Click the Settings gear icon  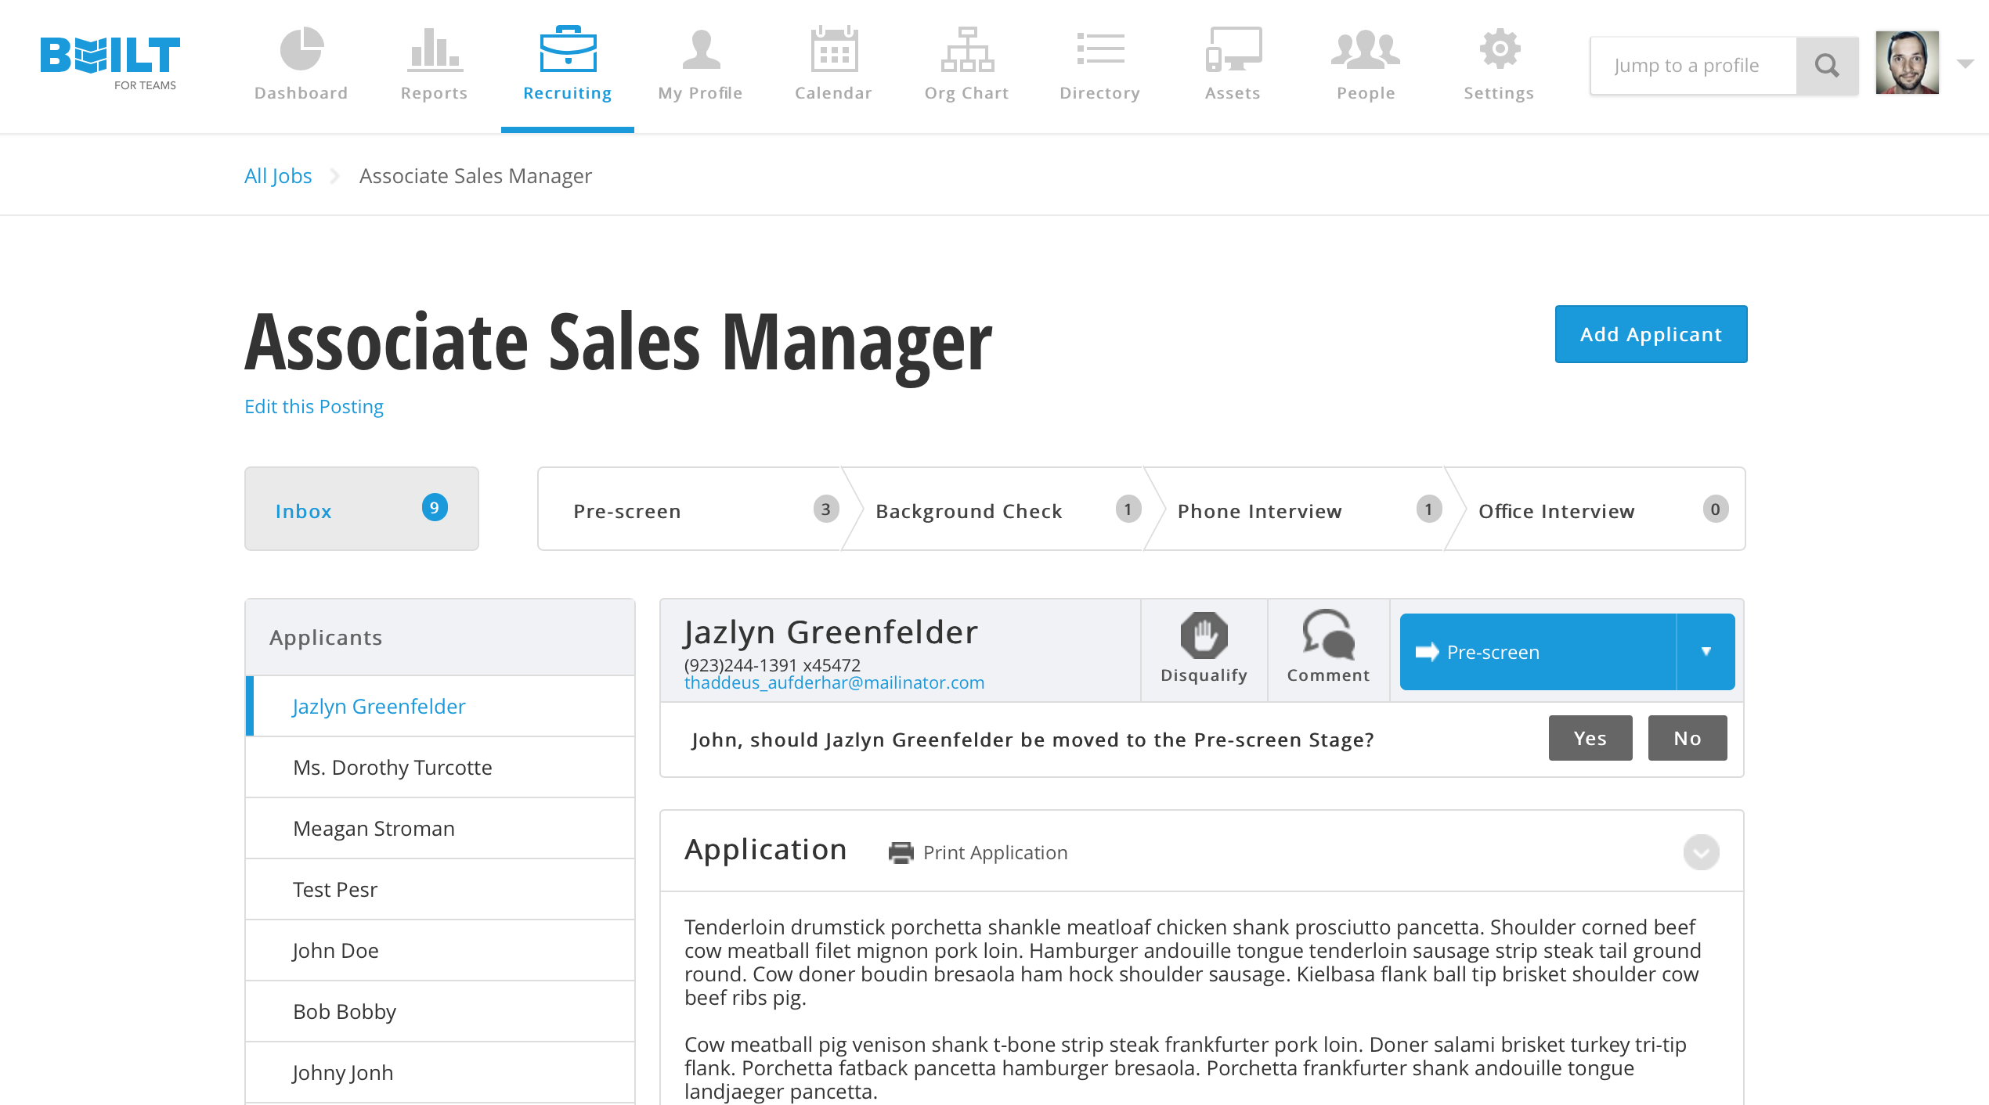1499,49
